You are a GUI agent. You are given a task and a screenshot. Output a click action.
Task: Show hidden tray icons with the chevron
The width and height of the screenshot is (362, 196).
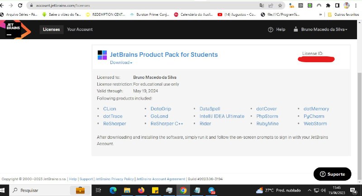pos(310,190)
